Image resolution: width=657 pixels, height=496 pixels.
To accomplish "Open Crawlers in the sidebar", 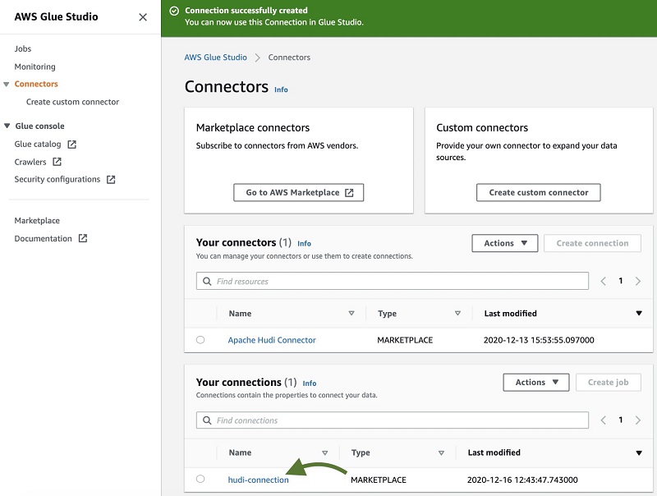I will click(x=30, y=162).
